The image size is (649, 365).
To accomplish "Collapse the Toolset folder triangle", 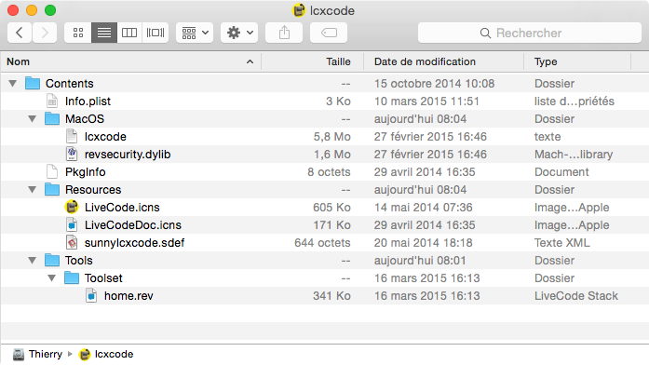I will pyautogui.click(x=52, y=278).
